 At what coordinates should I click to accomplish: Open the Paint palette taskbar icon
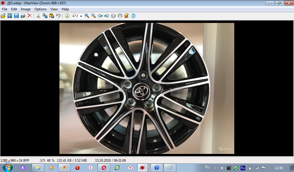click(x=170, y=168)
